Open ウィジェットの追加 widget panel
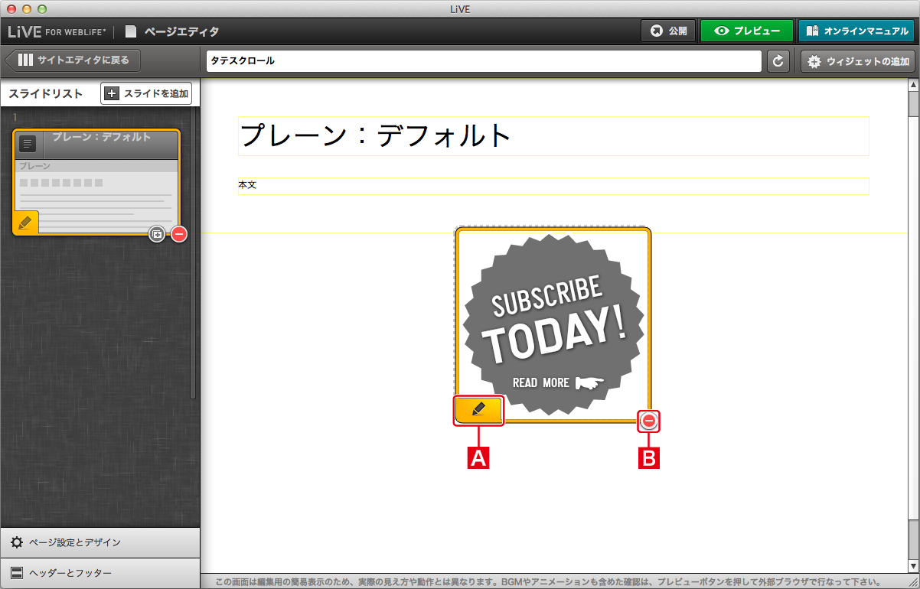This screenshot has width=920, height=589. tap(858, 61)
